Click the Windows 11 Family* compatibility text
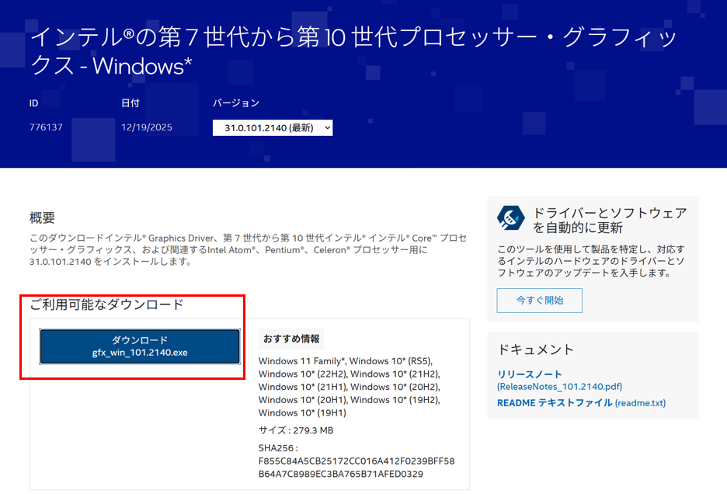The image size is (727, 494). point(302,361)
